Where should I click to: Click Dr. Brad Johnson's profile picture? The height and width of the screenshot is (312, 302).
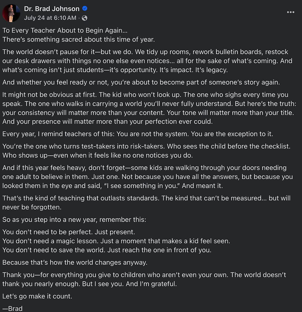pyautogui.click(x=11, y=13)
